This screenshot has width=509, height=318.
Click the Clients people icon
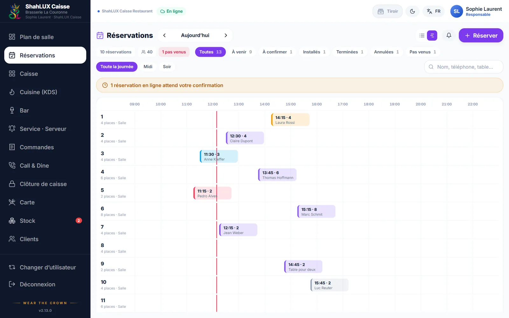pos(12,239)
